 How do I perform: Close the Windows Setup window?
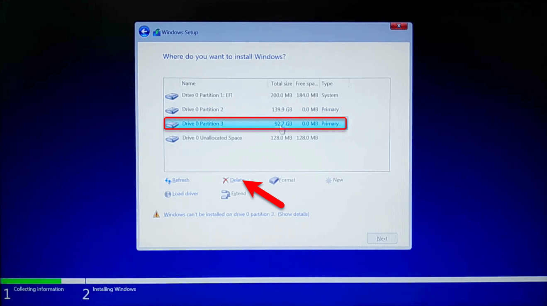(399, 26)
